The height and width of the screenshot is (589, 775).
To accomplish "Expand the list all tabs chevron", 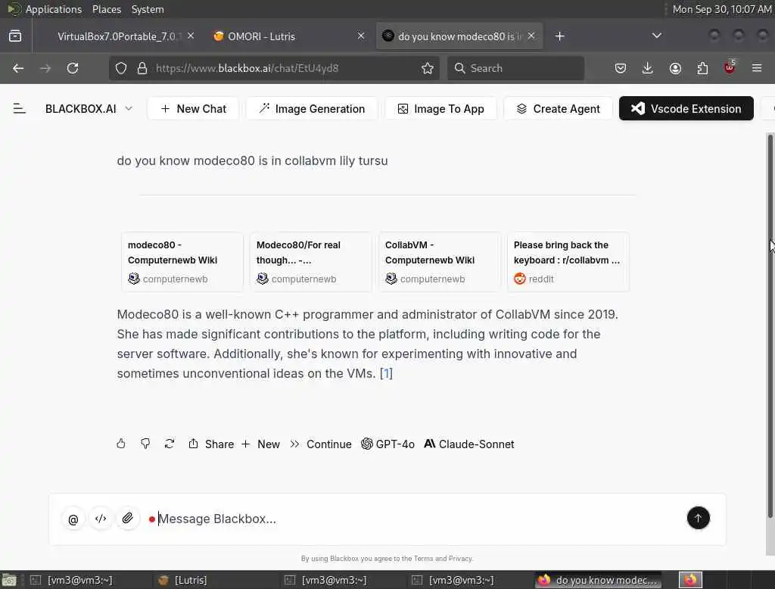I will click(656, 36).
